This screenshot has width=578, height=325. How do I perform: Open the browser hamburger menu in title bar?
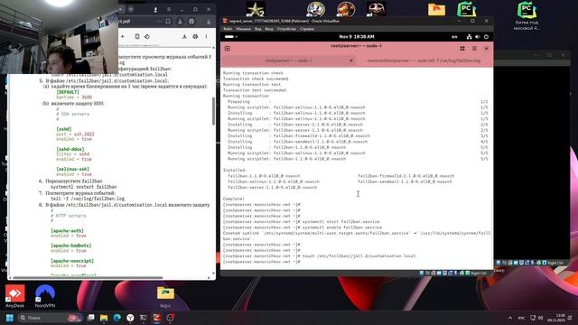169,9
